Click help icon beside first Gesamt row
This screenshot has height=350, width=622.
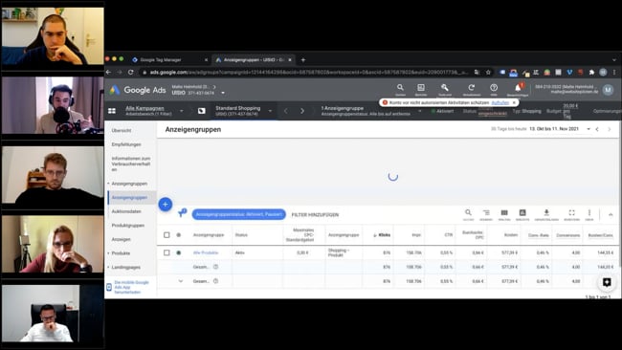[216, 267]
